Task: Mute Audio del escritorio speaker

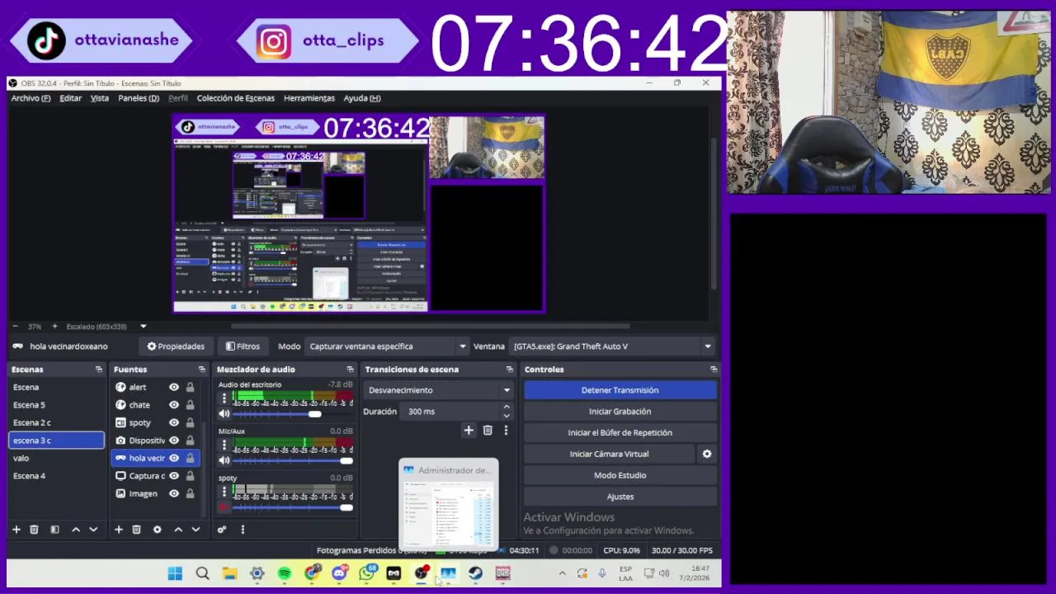Action: 224,414
